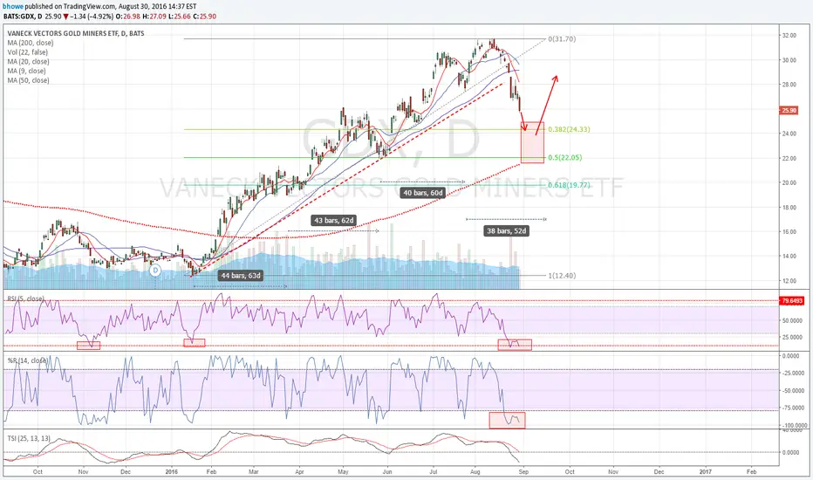Screen dimensions: 813x480
Task: Click the 2016 label on the time axis
Action: (171, 472)
